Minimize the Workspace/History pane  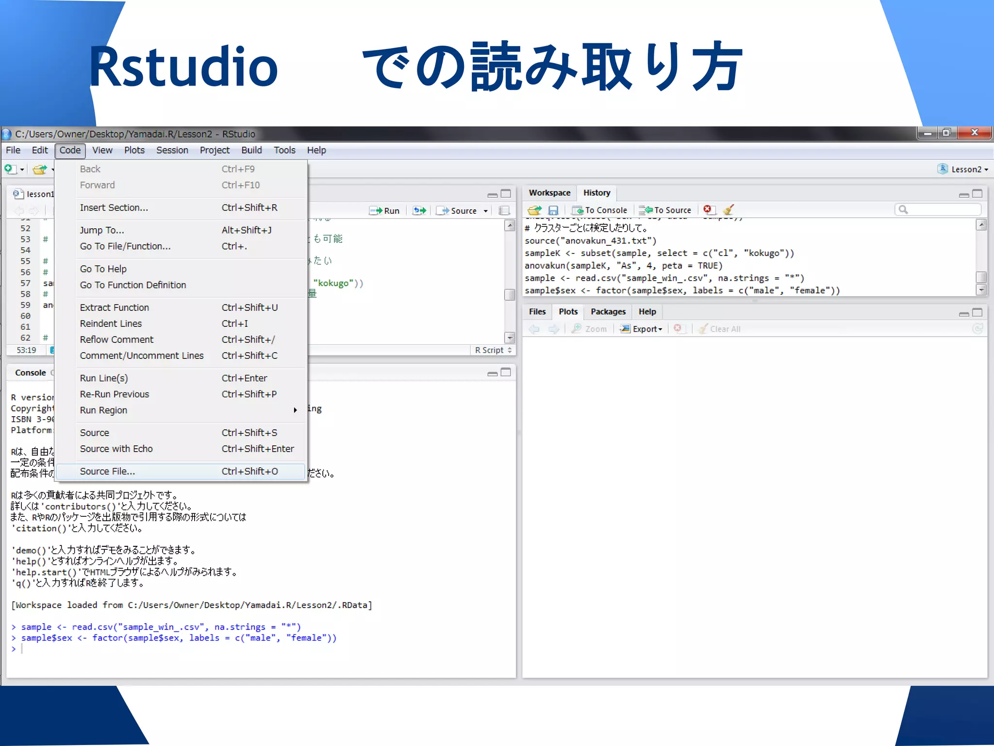(x=964, y=195)
